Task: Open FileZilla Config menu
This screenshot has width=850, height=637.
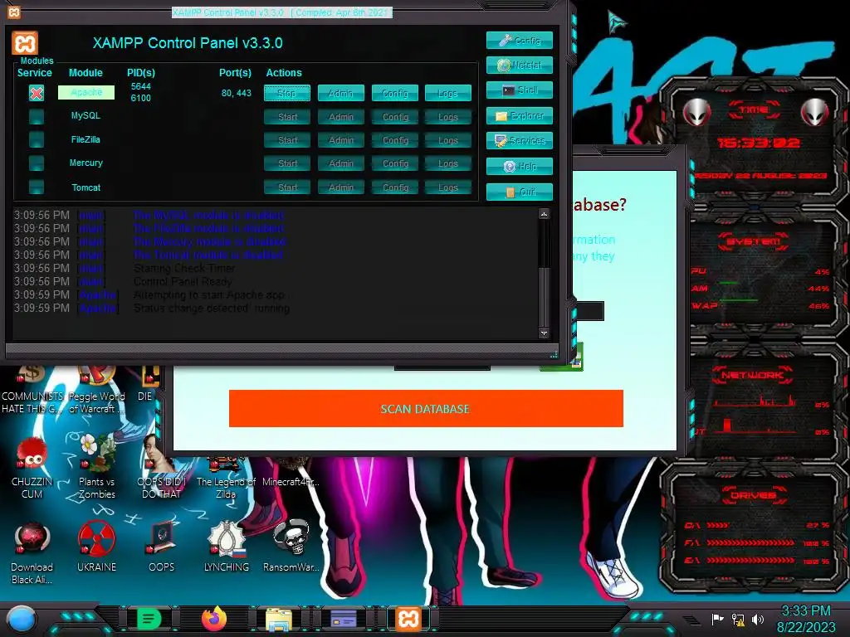Action: point(394,140)
